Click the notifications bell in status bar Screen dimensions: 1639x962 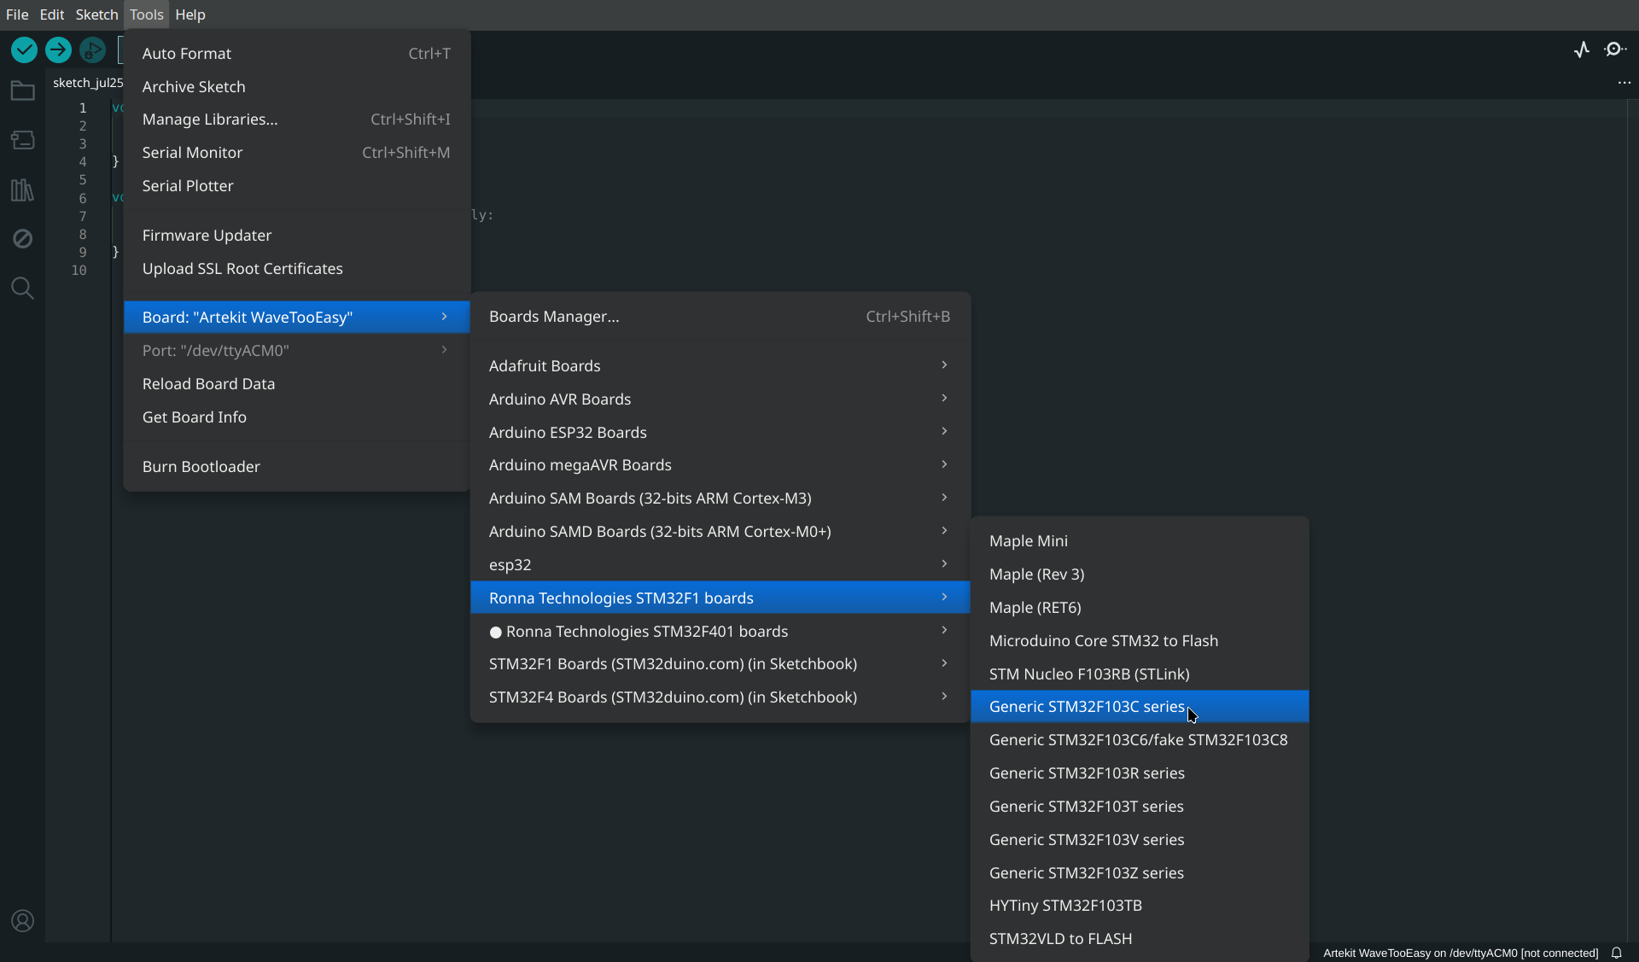pyautogui.click(x=1617, y=953)
